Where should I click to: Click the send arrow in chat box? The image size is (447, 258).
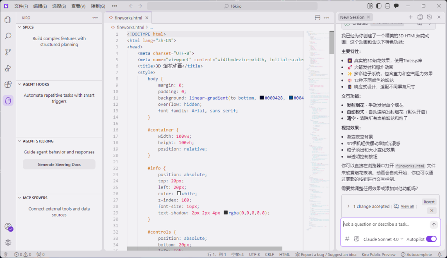click(433, 225)
